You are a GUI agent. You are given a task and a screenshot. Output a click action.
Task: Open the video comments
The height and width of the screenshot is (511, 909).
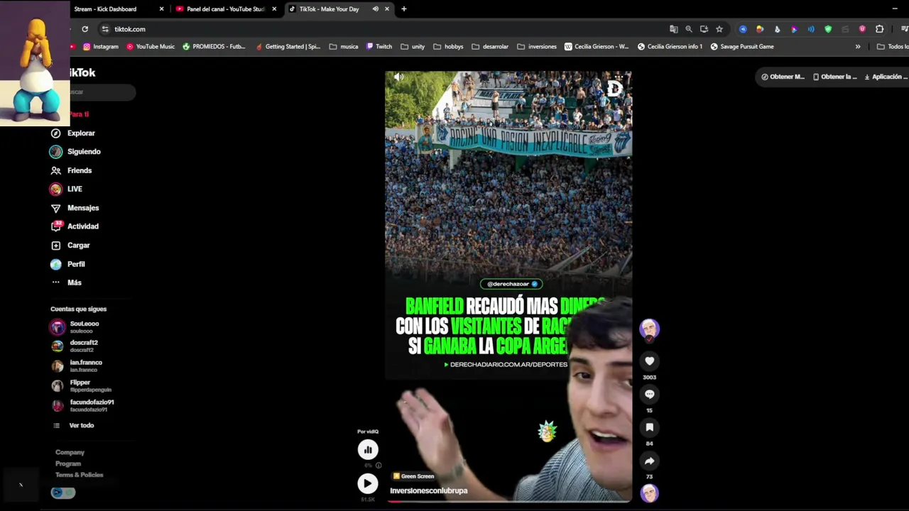tap(649, 395)
